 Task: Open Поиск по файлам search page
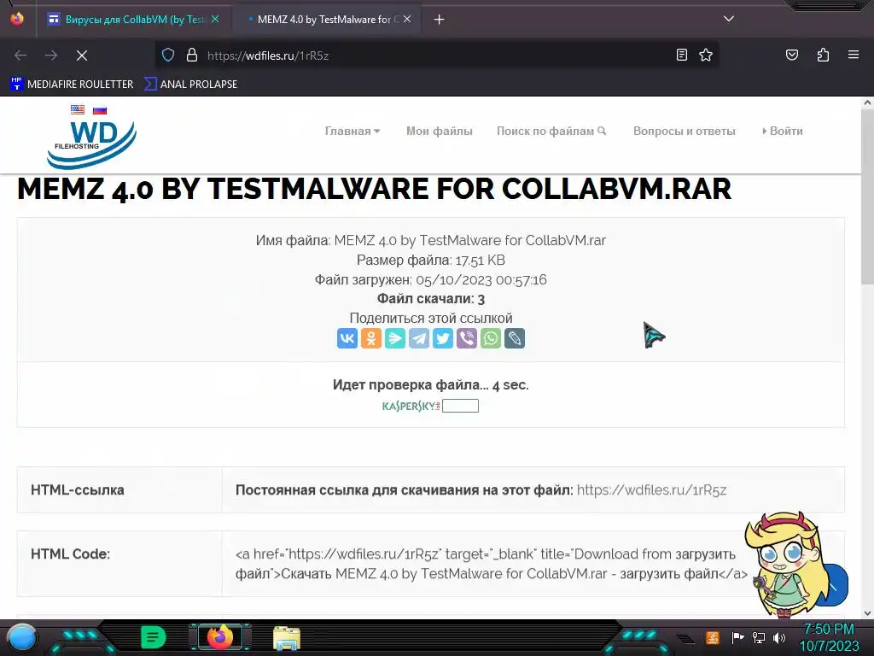(x=551, y=131)
